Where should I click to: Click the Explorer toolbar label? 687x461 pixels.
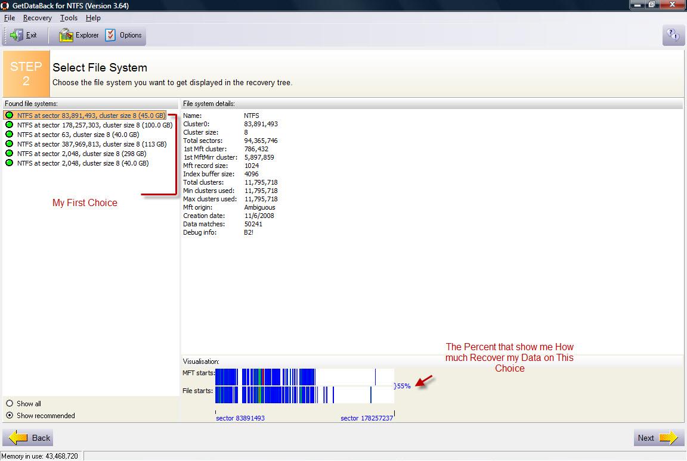pyautogui.click(x=87, y=35)
